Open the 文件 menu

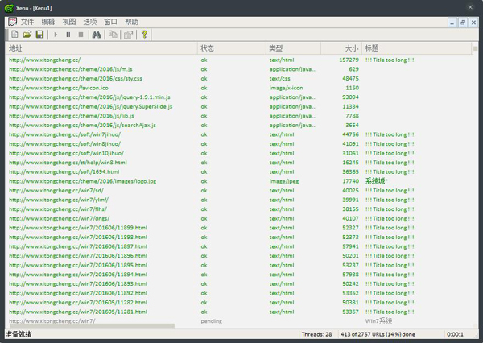point(27,22)
